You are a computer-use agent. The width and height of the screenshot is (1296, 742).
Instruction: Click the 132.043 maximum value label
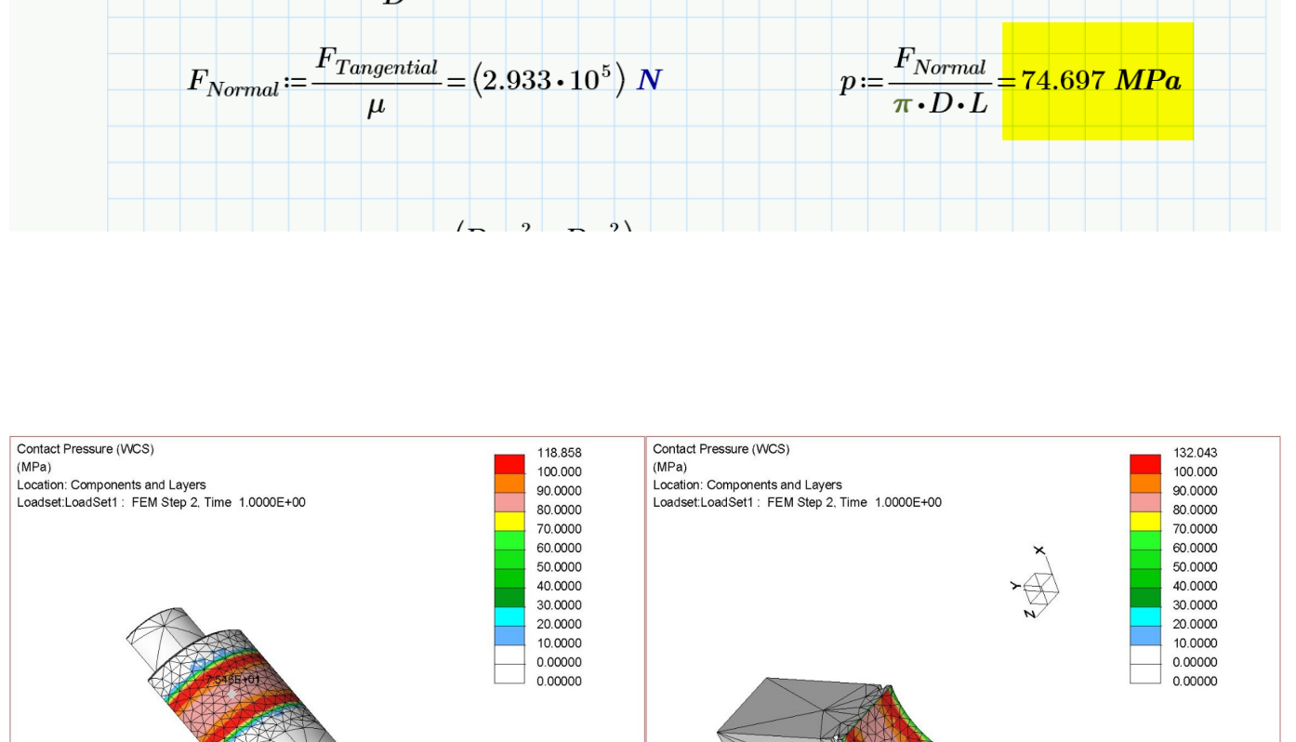pos(1195,452)
